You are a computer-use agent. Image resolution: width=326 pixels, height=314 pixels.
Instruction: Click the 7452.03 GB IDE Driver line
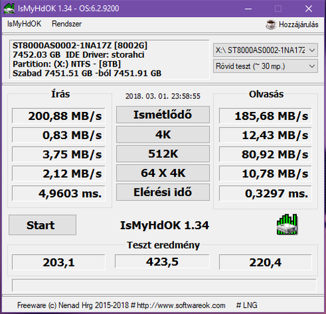click(x=78, y=55)
